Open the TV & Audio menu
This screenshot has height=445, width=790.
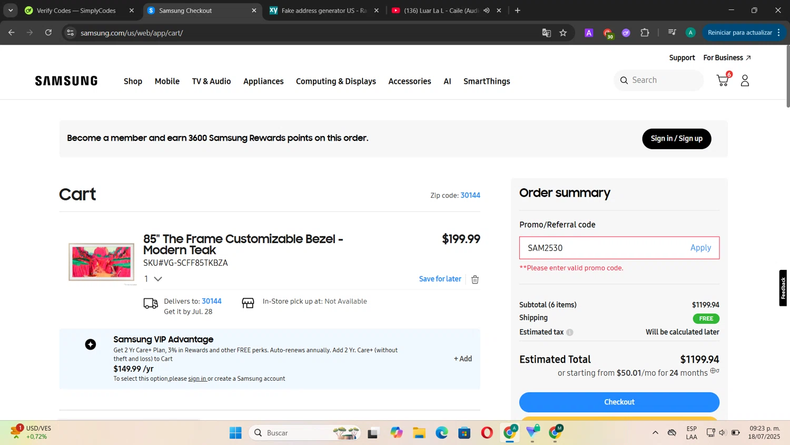pyautogui.click(x=211, y=81)
